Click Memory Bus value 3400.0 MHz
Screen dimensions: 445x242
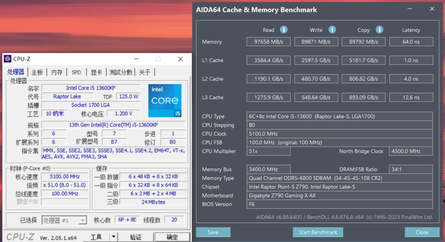(x=269, y=169)
